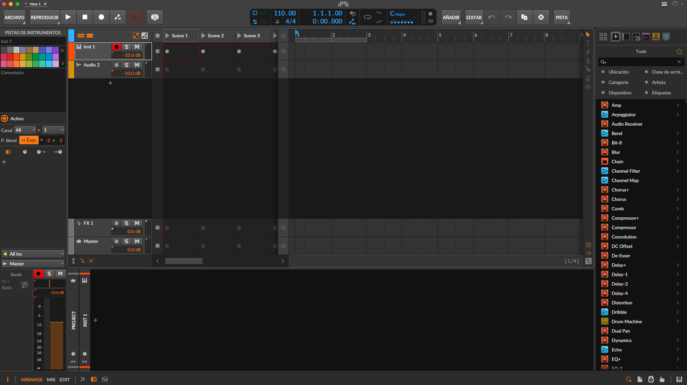Mute the Audio 2 track

tap(137, 65)
